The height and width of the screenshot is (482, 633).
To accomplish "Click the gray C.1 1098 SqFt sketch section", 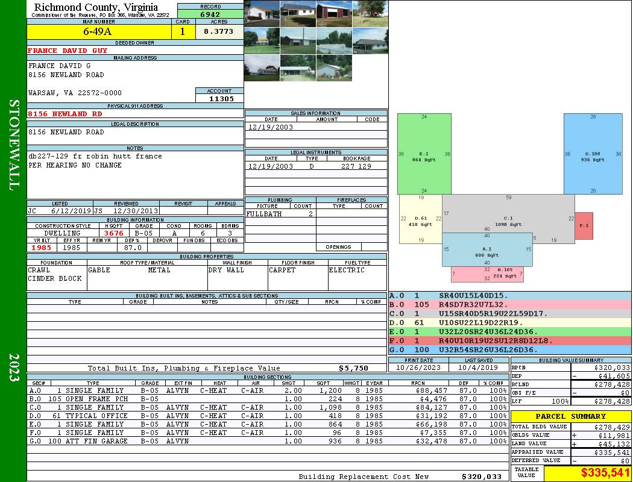I will click(509, 214).
